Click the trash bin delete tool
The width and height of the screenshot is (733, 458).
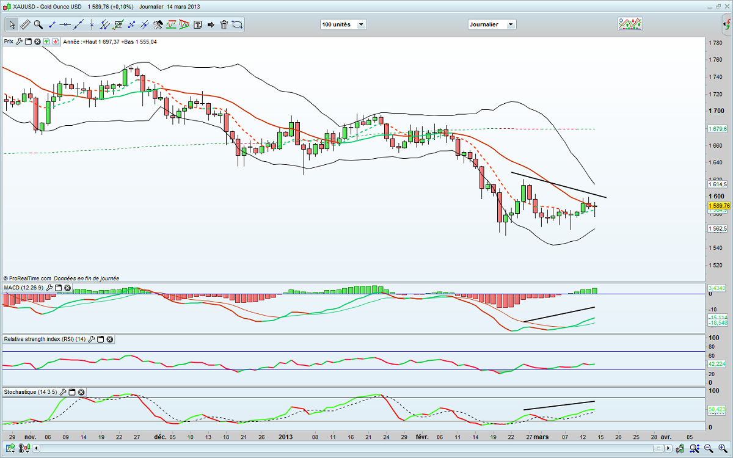[x=224, y=24]
